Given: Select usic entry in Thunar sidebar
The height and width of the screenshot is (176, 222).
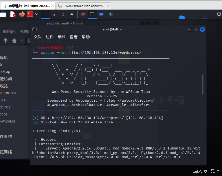Looking at the screenshot, I should coord(3,100).
